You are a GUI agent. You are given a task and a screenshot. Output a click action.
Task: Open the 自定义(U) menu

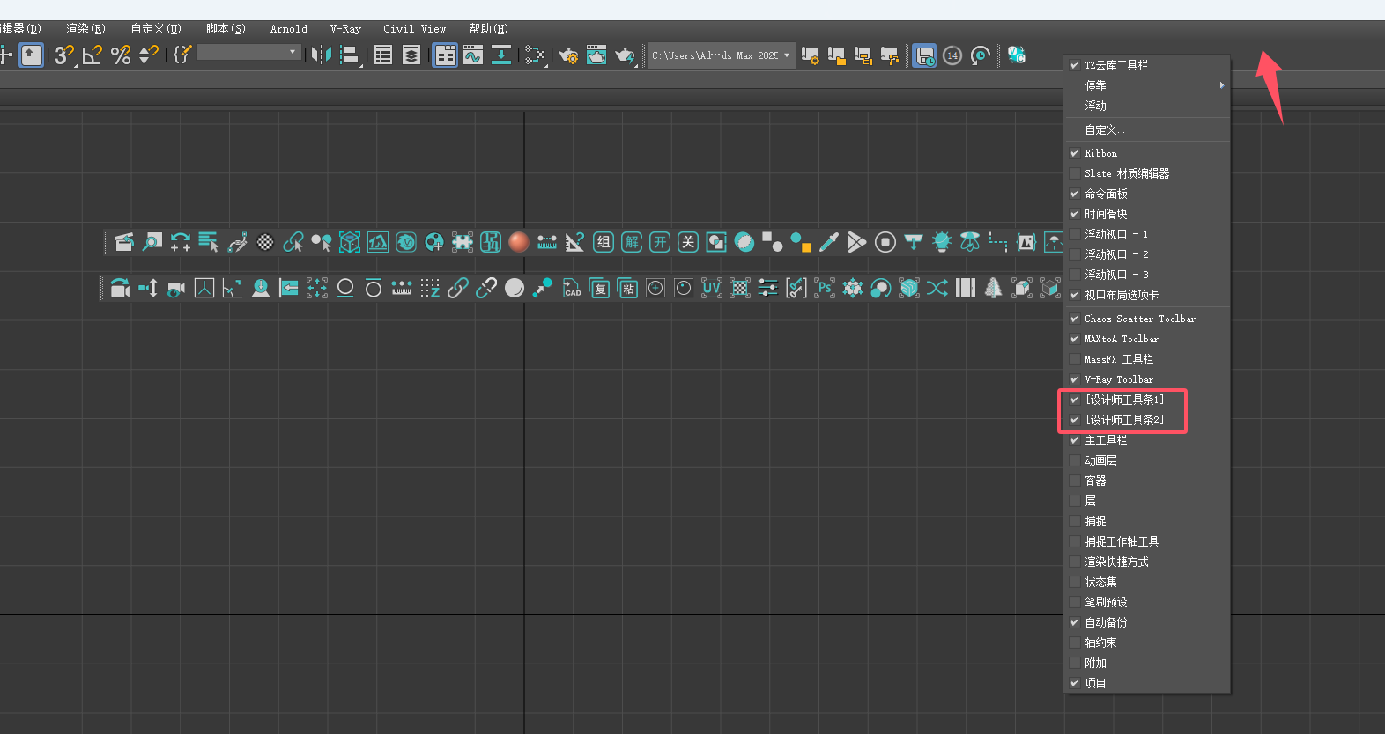pyautogui.click(x=156, y=29)
